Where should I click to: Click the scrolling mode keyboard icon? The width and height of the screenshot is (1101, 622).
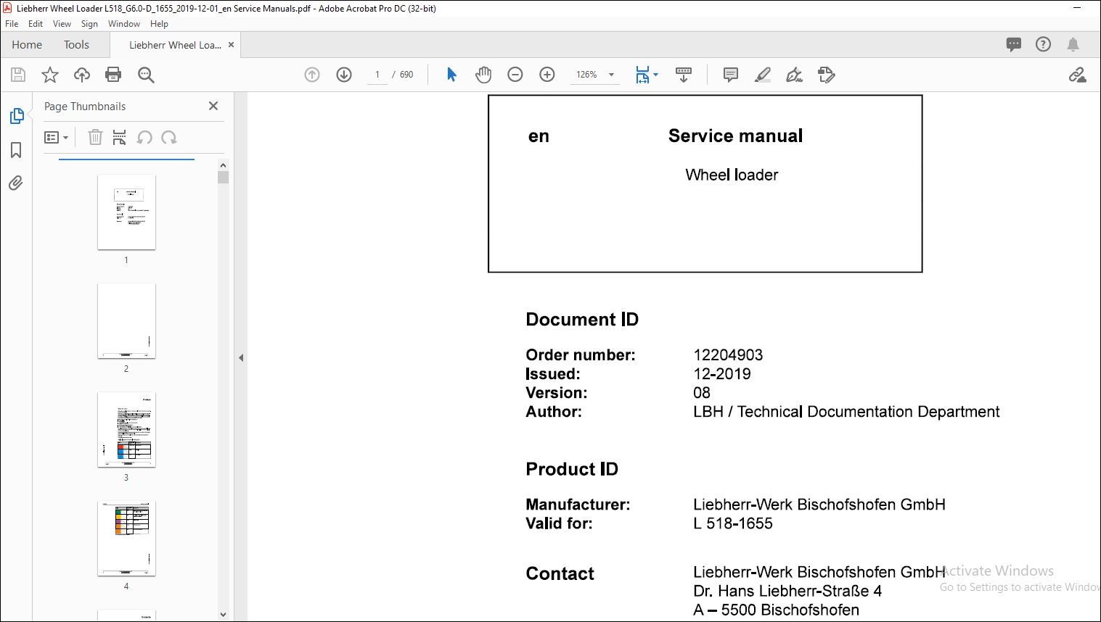(684, 75)
